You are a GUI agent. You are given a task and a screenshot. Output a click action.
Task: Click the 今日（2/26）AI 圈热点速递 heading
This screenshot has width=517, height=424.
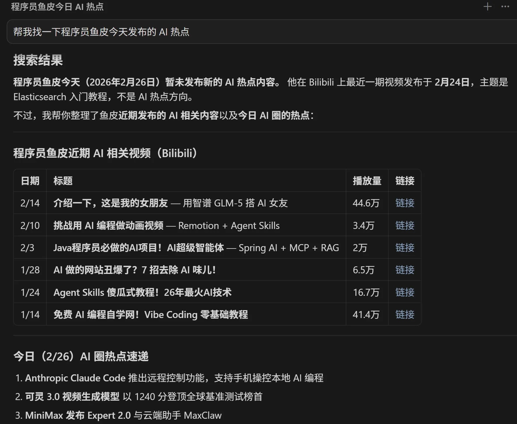81,356
